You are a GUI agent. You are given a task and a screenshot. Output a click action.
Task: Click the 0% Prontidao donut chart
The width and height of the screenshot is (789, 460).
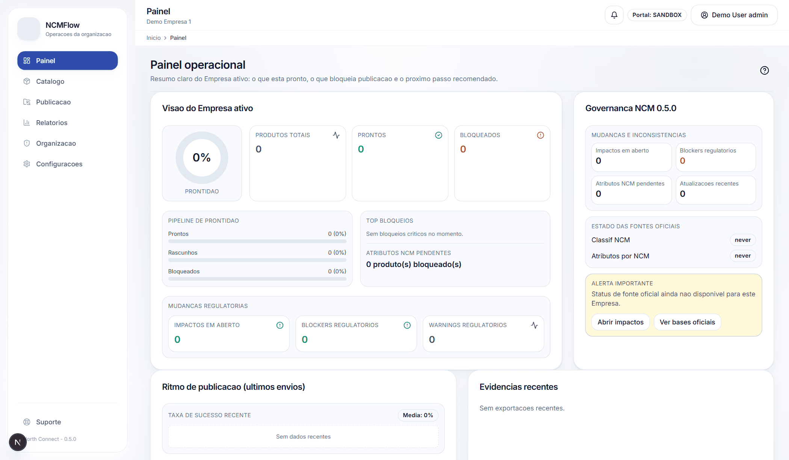coord(202,158)
